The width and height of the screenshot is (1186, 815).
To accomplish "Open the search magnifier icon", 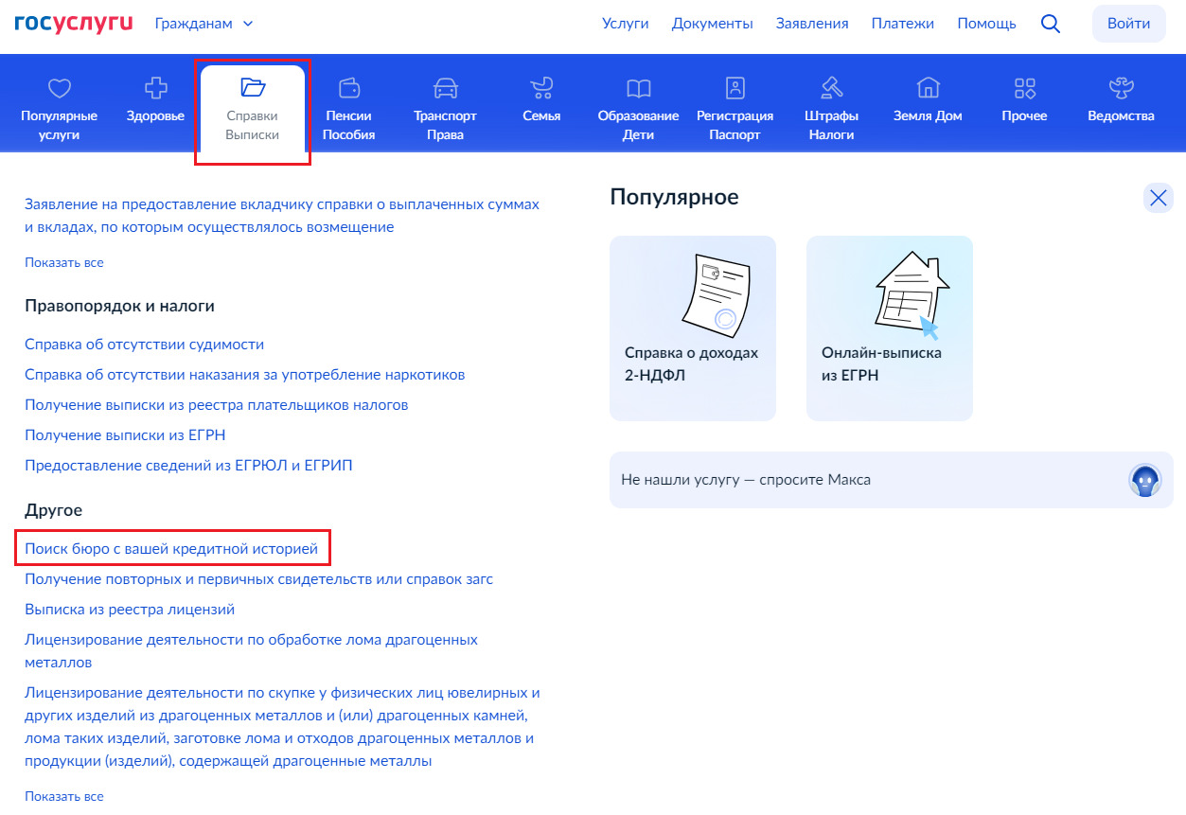I will (1050, 24).
